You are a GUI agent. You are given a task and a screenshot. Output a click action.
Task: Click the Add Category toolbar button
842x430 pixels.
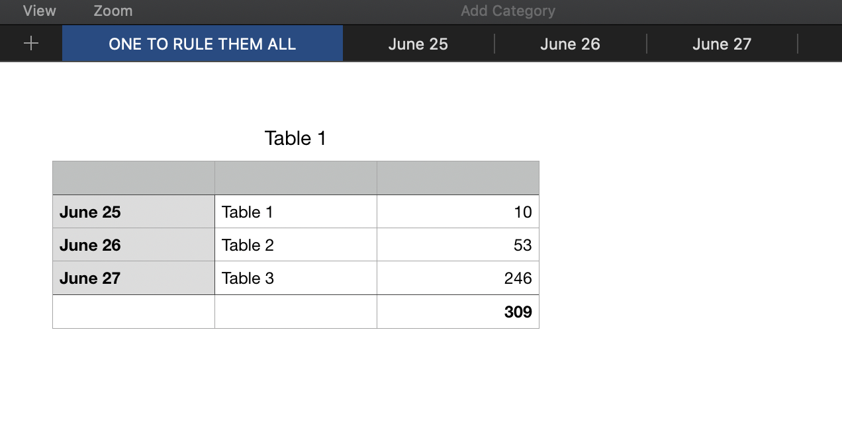click(x=508, y=11)
